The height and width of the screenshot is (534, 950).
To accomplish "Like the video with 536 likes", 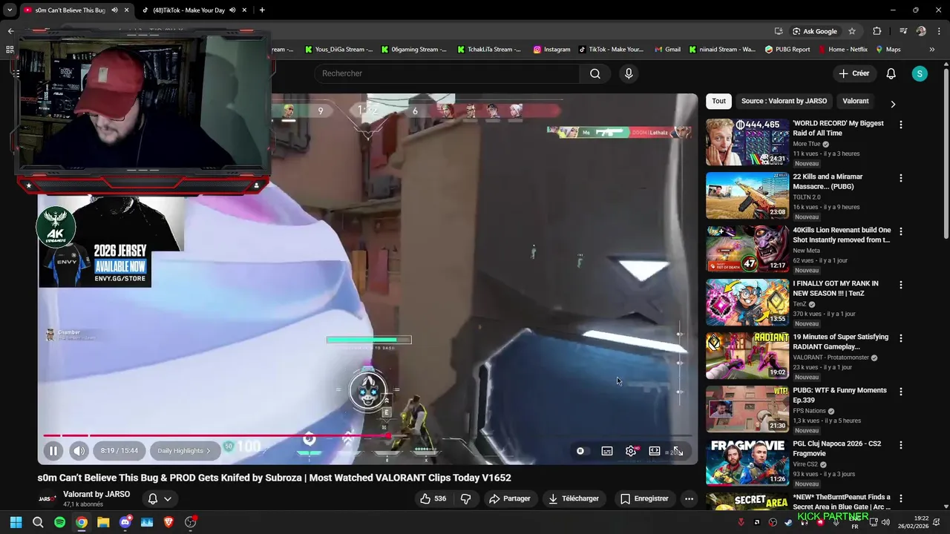I will (433, 498).
